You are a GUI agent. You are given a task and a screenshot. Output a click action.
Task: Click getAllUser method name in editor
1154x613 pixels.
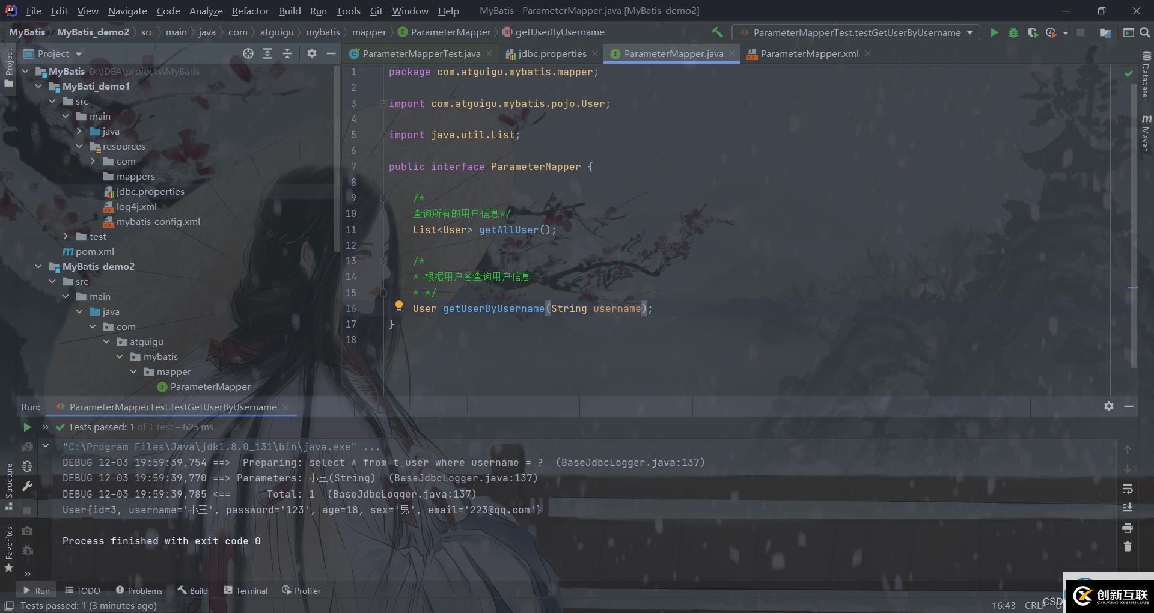(x=508, y=230)
